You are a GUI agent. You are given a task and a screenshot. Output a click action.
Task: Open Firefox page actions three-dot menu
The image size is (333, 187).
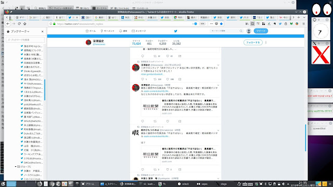pos(211,24)
